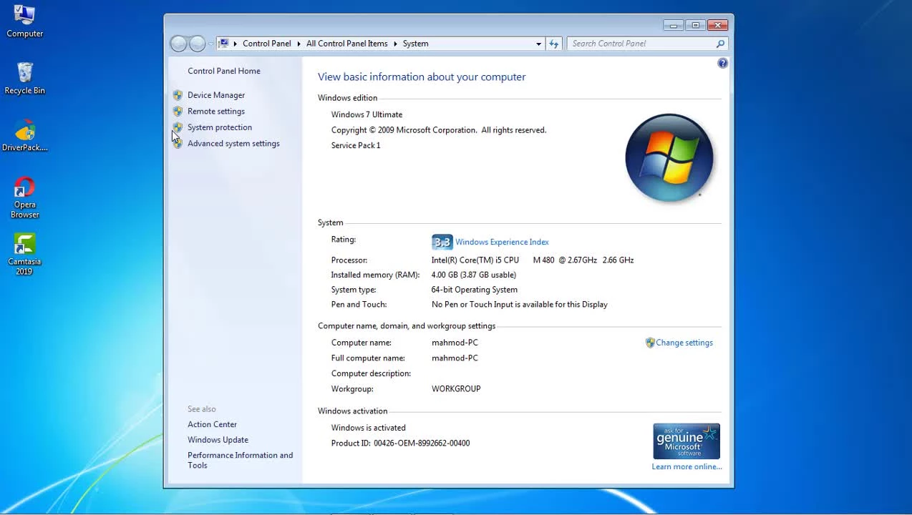Click the Service Pack 1 text

(356, 145)
